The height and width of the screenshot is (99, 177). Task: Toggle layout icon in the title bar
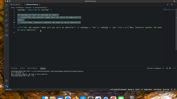tap(175, 1)
